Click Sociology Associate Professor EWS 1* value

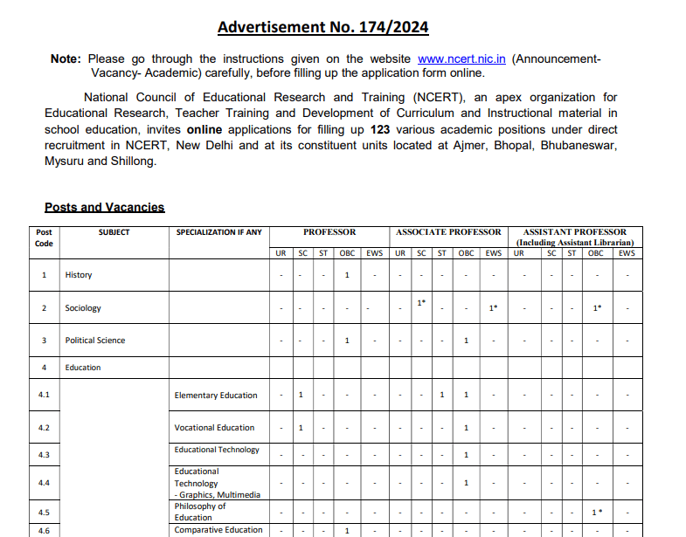pyautogui.click(x=493, y=308)
